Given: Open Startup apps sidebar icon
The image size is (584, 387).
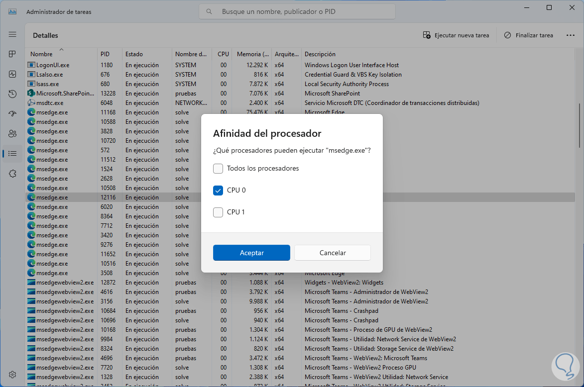Looking at the screenshot, I should pos(12,113).
